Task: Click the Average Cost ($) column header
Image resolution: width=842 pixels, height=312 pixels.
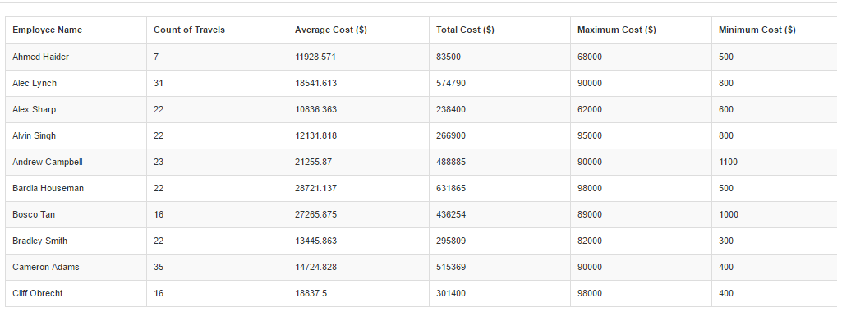Action: point(359,30)
